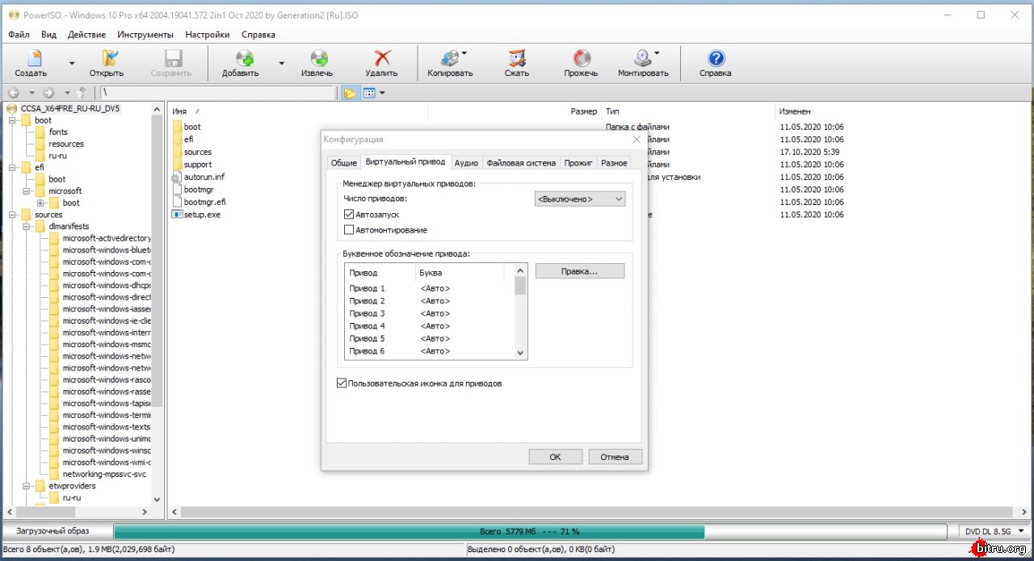Open the Справка menu in the menu bar

coord(258,35)
